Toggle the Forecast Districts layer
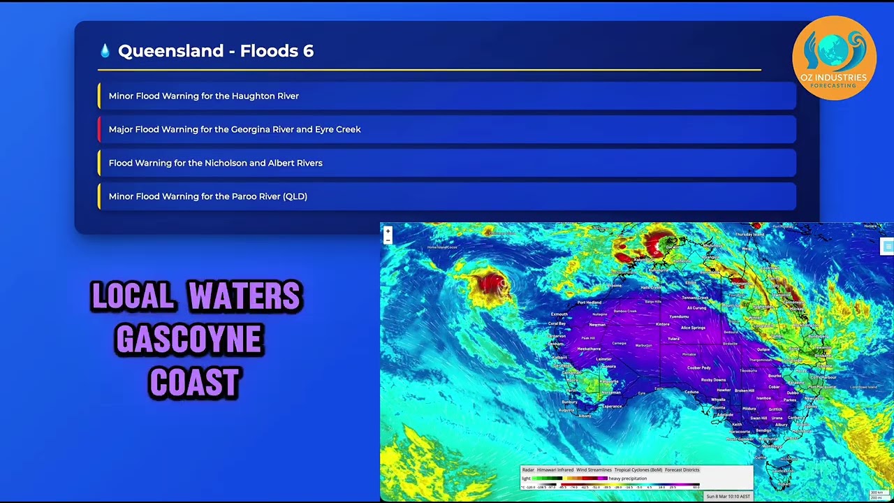The width and height of the screenshot is (894, 503). coord(682,469)
